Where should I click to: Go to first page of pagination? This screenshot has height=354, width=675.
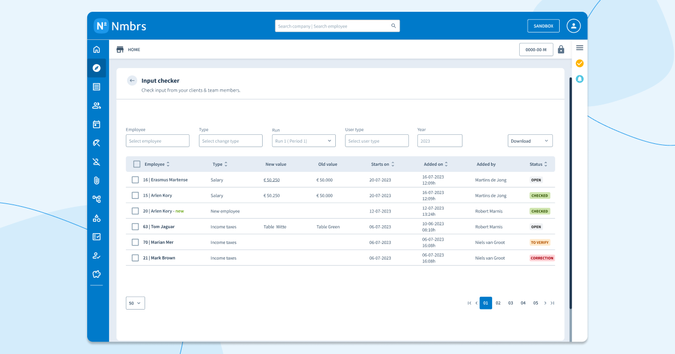click(469, 303)
